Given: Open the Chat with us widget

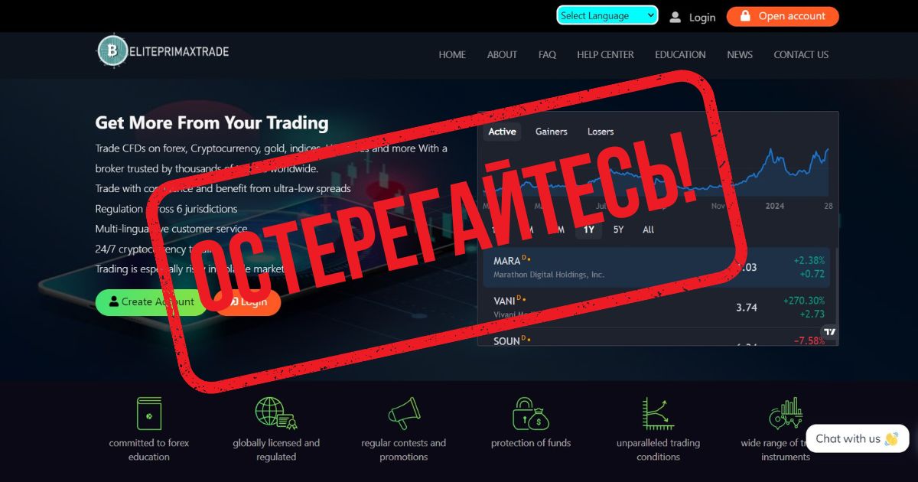Looking at the screenshot, I should (x=857, y=438).
